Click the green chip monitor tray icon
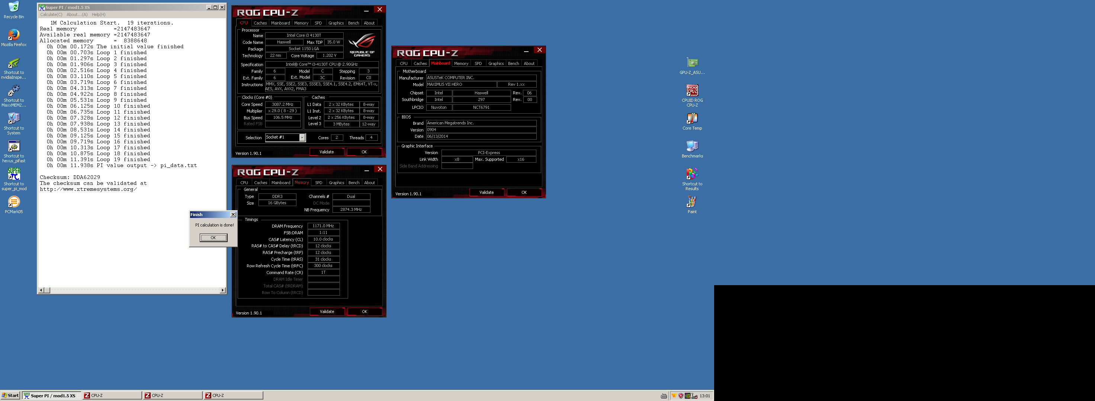Viewport: 1095px width, 401px height. (688, 396)
